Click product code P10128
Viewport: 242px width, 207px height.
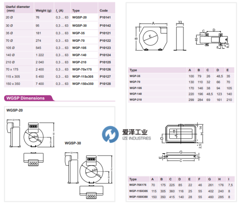(105, 84)
